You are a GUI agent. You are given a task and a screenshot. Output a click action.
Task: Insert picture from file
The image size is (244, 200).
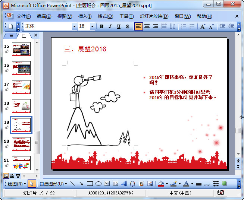coord(150,184)
